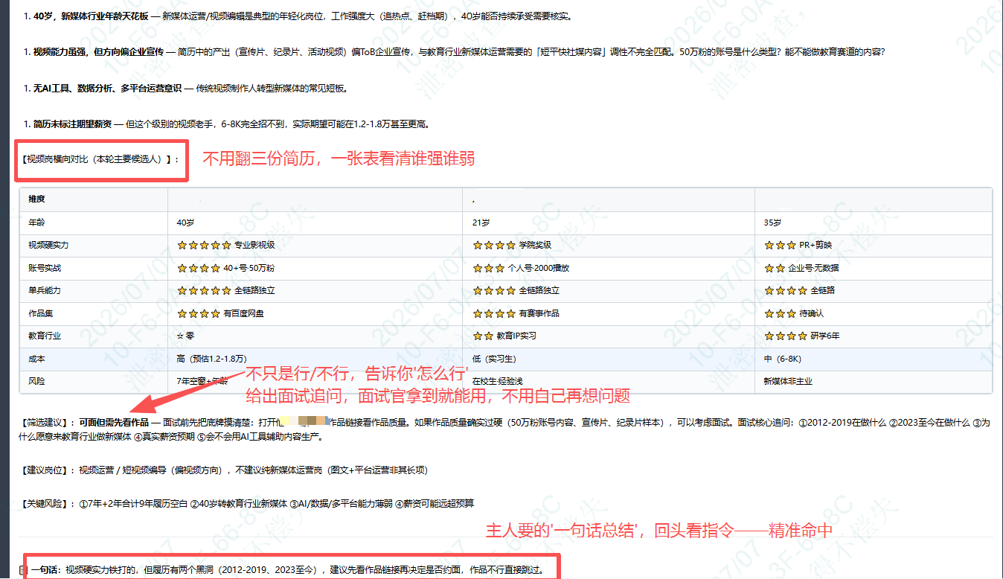Click the "单兵能力" row label
The image size is (1003, 579).
[x=46, y=290]
